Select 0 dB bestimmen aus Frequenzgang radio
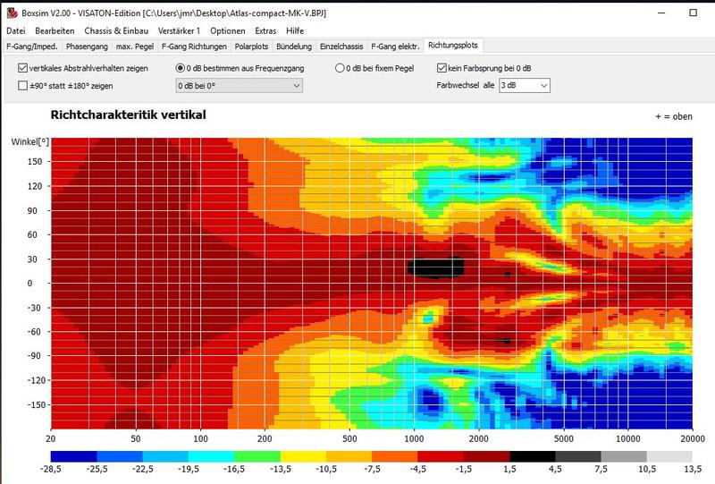 (181, 68)
